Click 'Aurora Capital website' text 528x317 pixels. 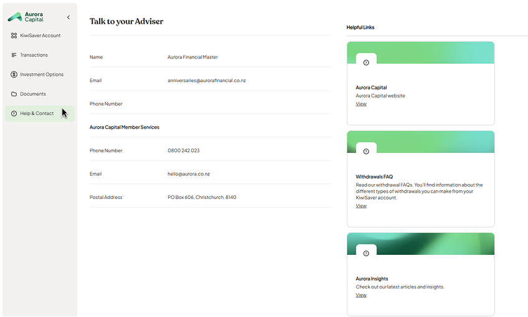click(x=380, y=96)
